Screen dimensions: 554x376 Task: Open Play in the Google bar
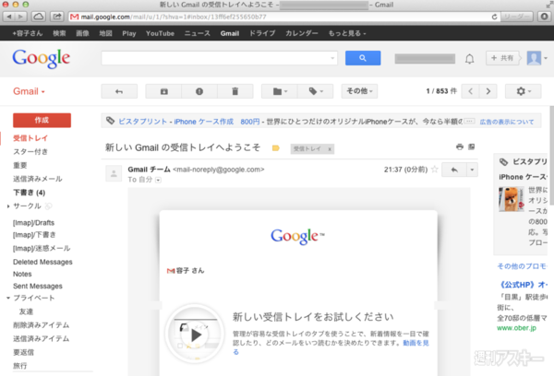coord(129,33)
